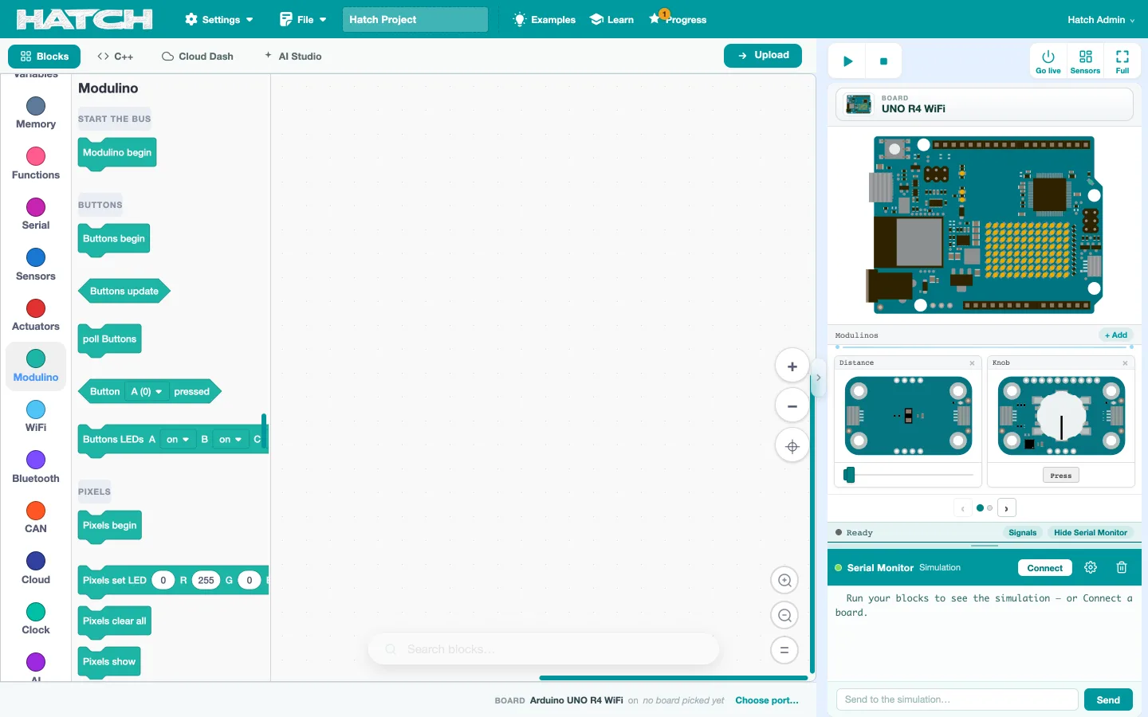The width and height of the screenshot is (1148, 717).
Task: Switch to the Blocks tab
Action: click(45, 57)
